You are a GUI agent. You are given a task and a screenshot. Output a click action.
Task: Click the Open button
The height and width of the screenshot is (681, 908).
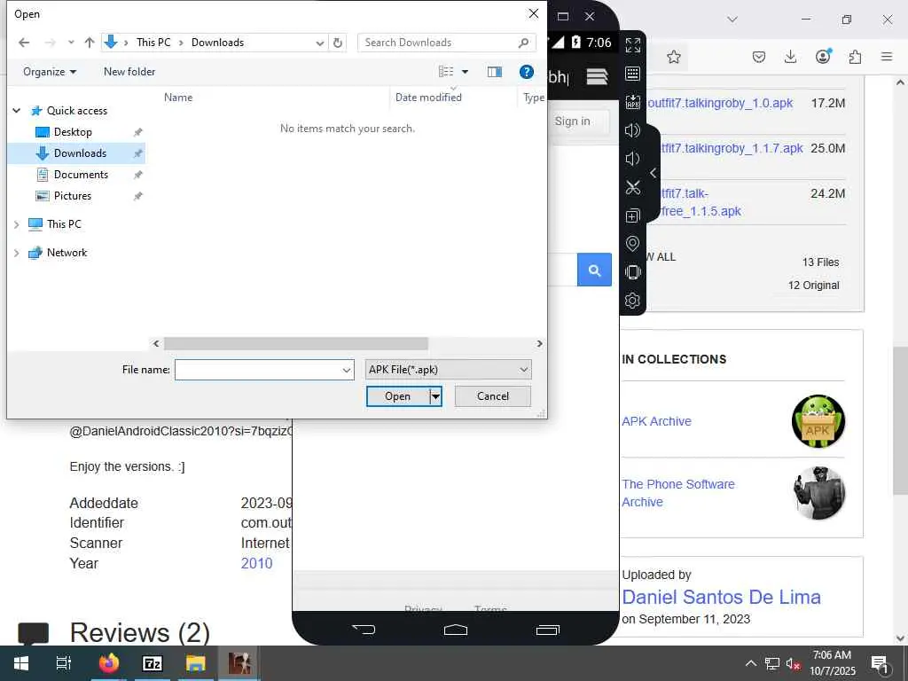(x=398, y=396)
